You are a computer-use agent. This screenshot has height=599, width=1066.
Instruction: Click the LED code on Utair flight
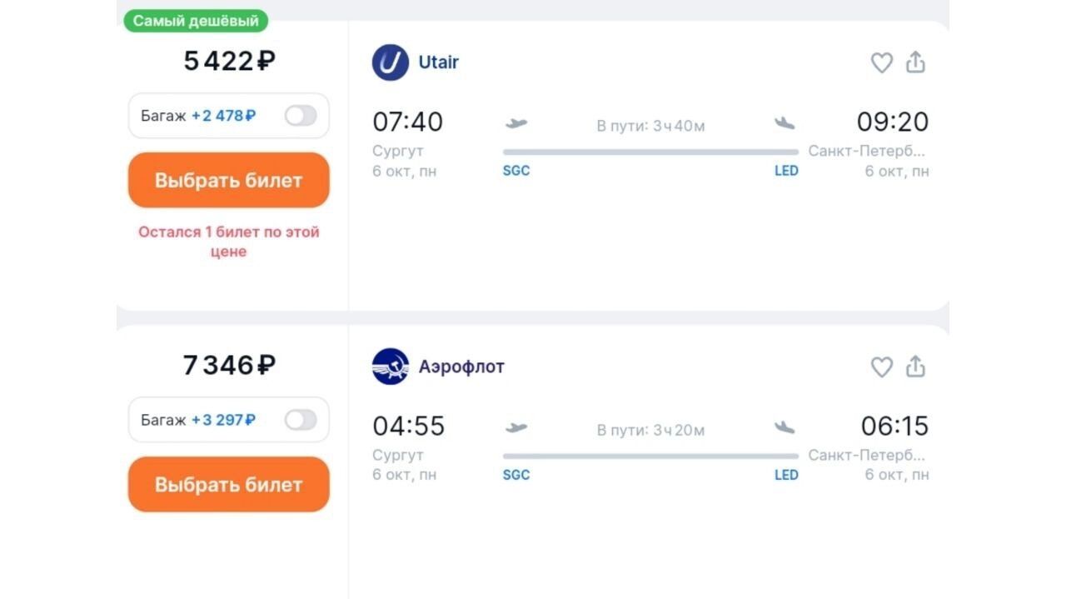tap(786, 171)
